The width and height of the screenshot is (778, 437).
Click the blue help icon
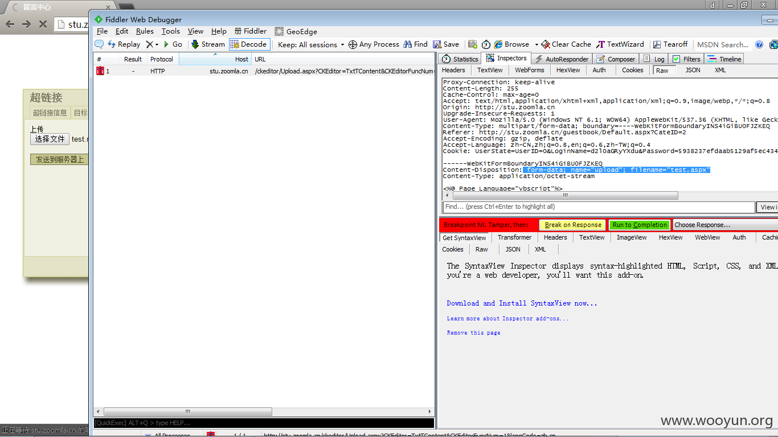point(759,44)
